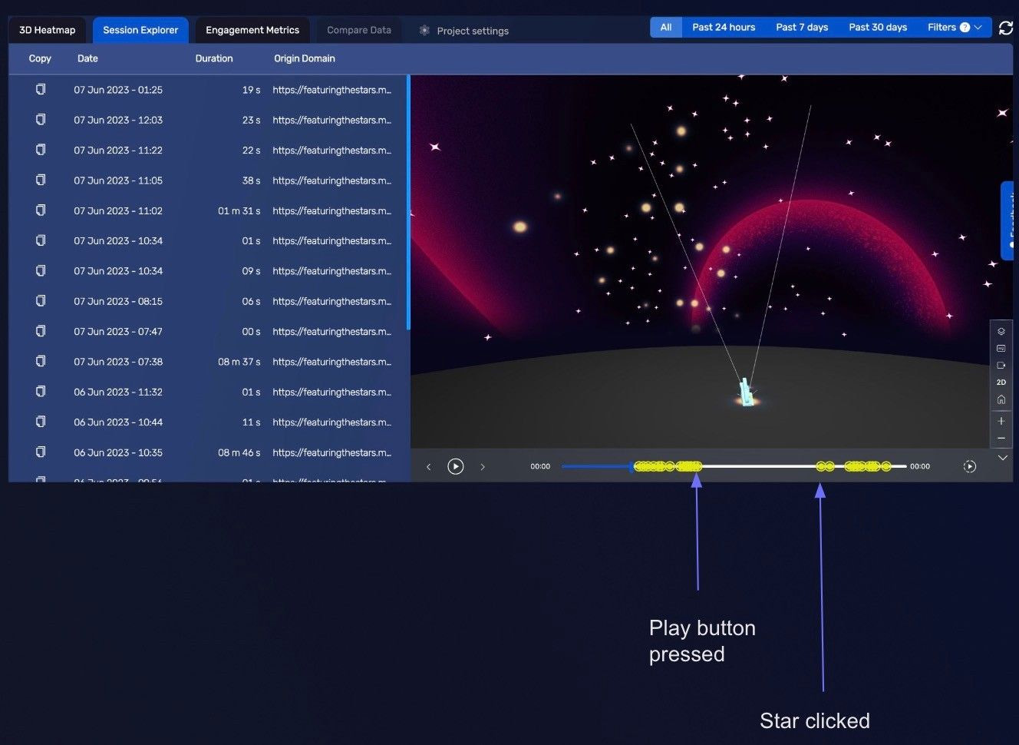Switch to the Engagement Metrics tab
The width and height of the screenshot is (1019, 745).
[x=252, y=30]
